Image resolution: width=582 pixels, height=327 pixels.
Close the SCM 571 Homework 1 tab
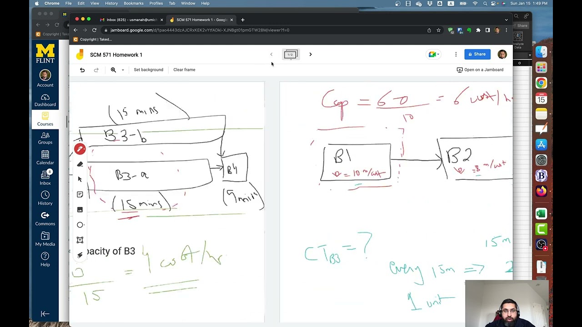(x=231, y=20)
